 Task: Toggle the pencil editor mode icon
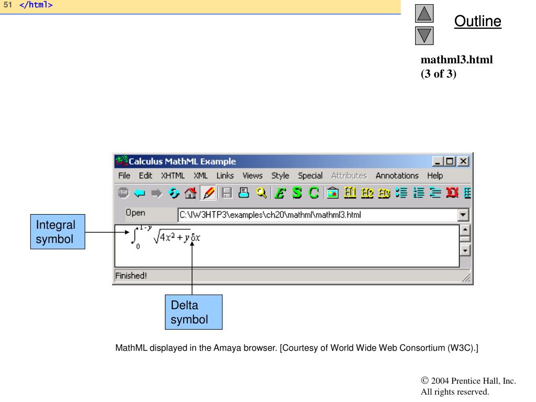click(x=208, y=193)
